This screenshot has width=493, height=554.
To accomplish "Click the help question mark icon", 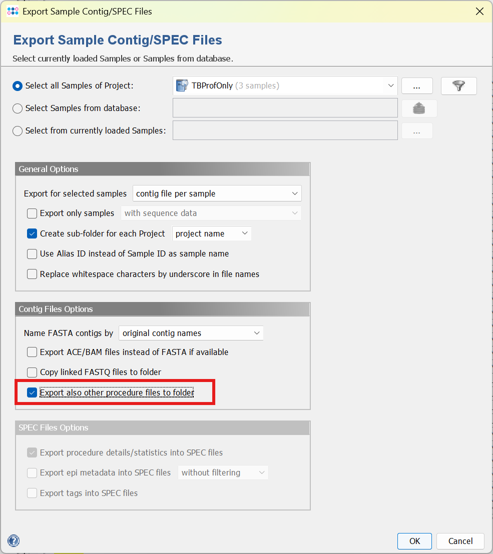I will tap(14, 540).
